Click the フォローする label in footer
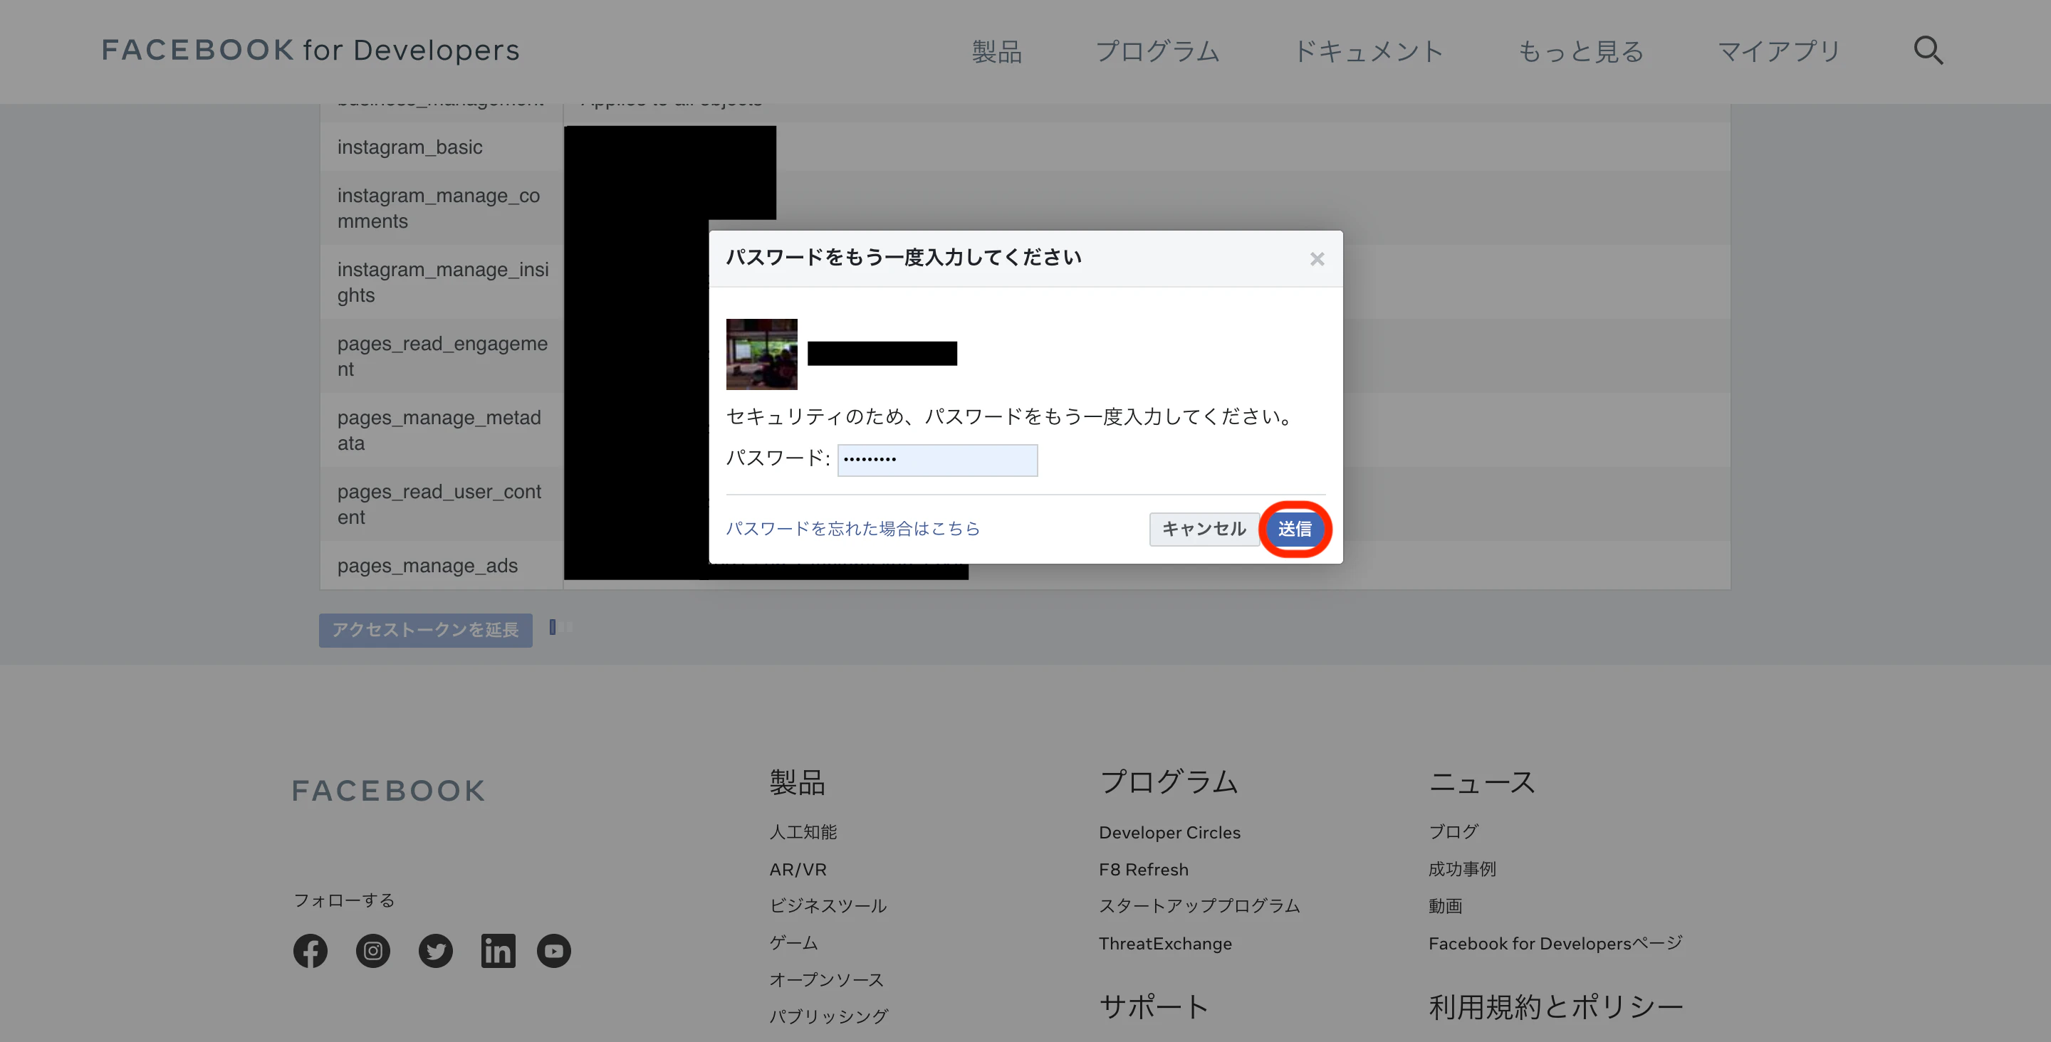Image resolution: width=2051 pixels, height=1042 pixels. click(x=344, y=900)
